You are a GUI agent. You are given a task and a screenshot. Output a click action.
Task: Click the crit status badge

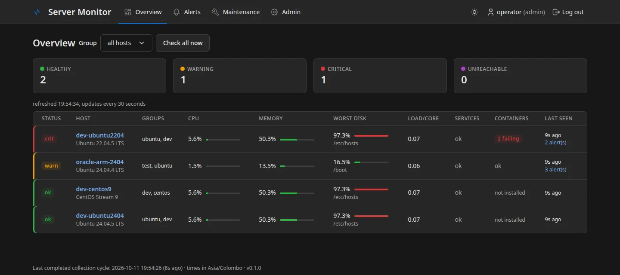50,139
